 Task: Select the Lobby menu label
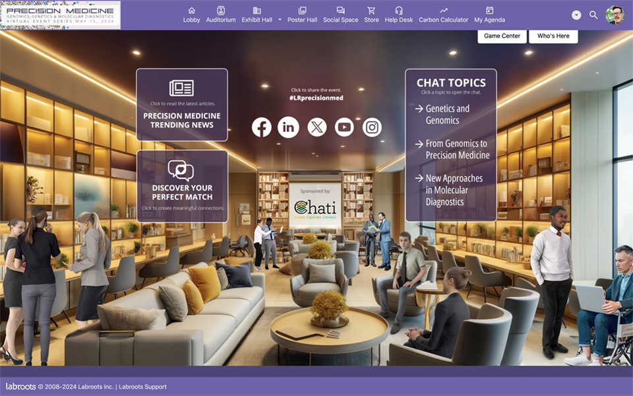(x=191, y=20)
